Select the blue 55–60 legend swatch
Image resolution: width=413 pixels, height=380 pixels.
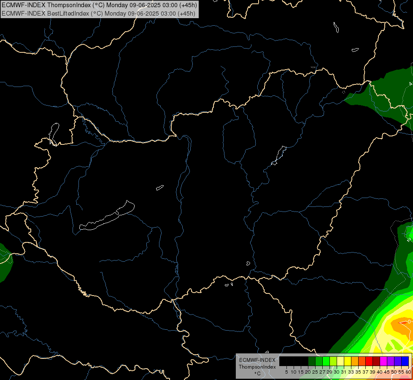click(x=405, y=361)
